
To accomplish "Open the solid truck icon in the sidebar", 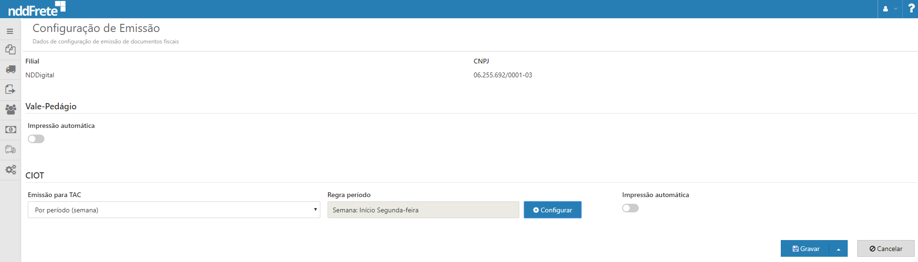I will click(x=10, y=70).
